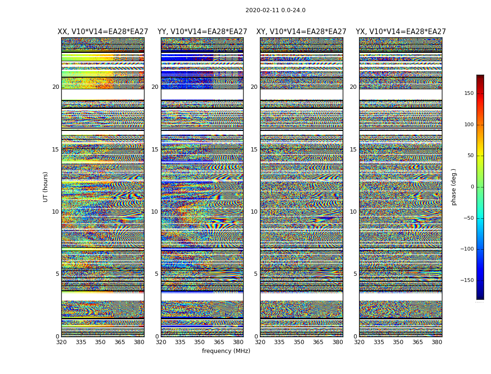The width and height of the screenshot is (491, 374).
Task: Click the 20 hour tick of XX plot
Action: coord(56,86)
